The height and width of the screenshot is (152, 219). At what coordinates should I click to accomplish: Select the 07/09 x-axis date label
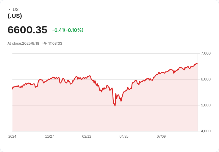pyautogui.click(x=161, y=137)
